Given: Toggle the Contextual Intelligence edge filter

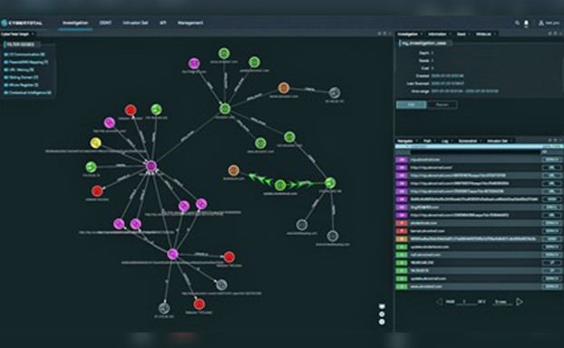Looking at the screenshot, I should (27, 92).
